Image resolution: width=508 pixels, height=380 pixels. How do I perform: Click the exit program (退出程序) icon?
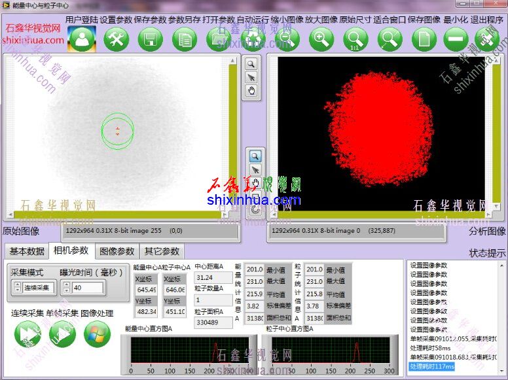(488, 40)
